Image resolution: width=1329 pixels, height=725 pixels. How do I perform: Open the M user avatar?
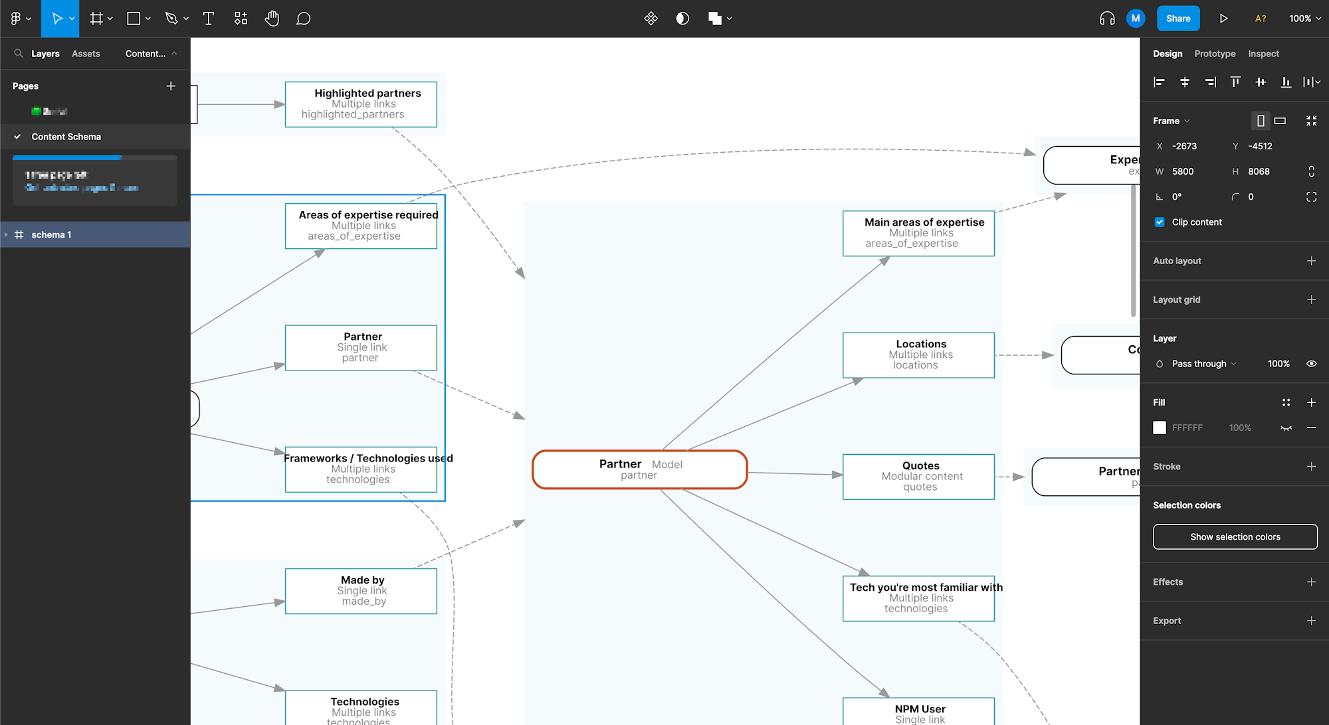(1136, 19)
